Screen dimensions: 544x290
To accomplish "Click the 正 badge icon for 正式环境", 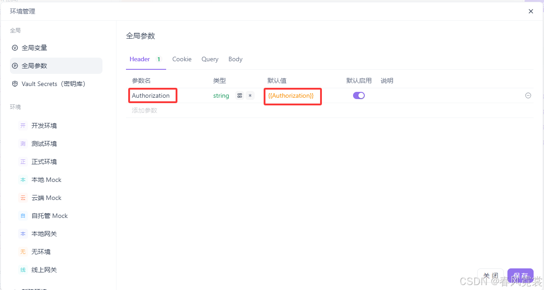I will click(23, 162).
